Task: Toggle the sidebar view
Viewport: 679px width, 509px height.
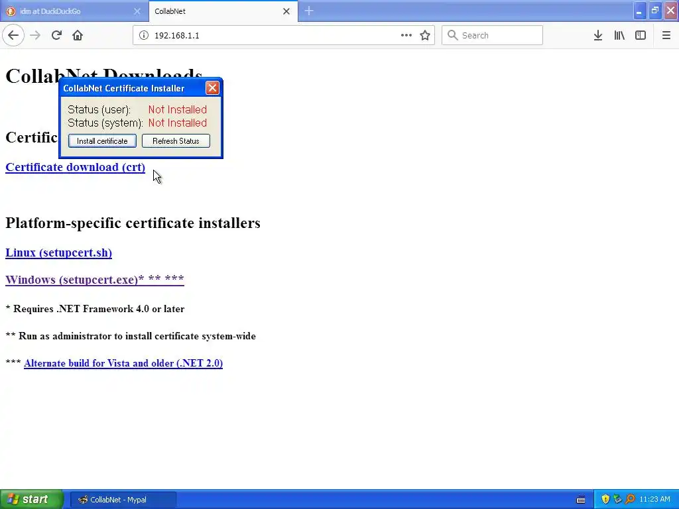Action: pos(641,35)
